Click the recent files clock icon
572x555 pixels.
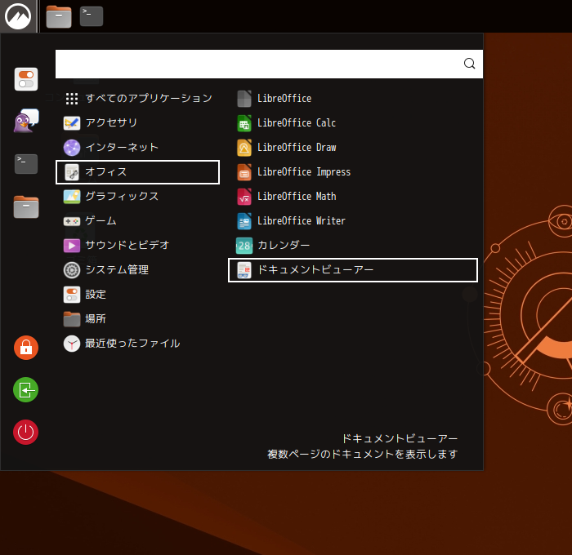pos(72,344)
